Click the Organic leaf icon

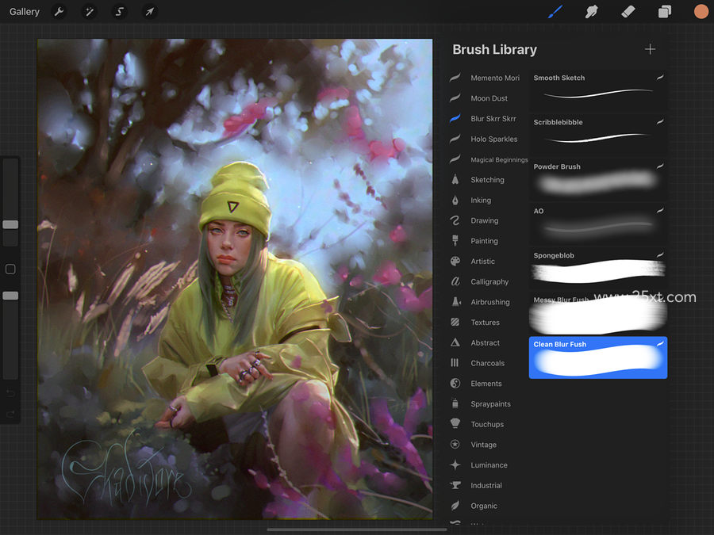(x=455, y=506)
